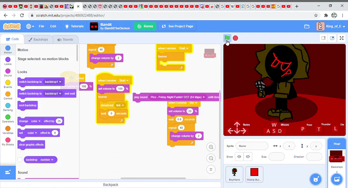The image size is (348, 188).
Task: Open the Backpack panel
Action: coord(111,185)
